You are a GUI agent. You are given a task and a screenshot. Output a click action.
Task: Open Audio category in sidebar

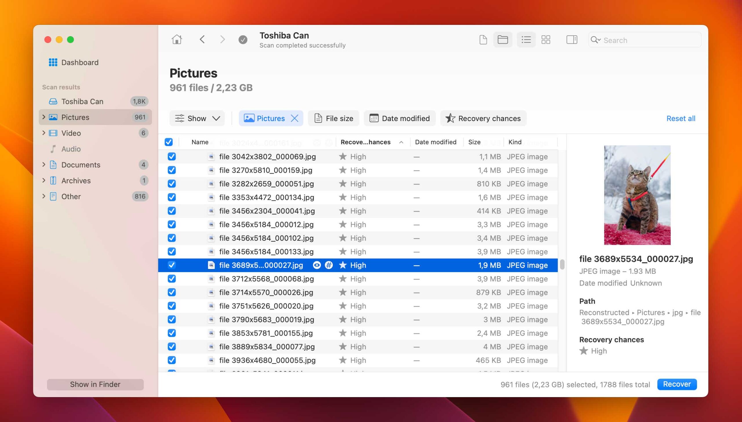[x=95, y=149]
